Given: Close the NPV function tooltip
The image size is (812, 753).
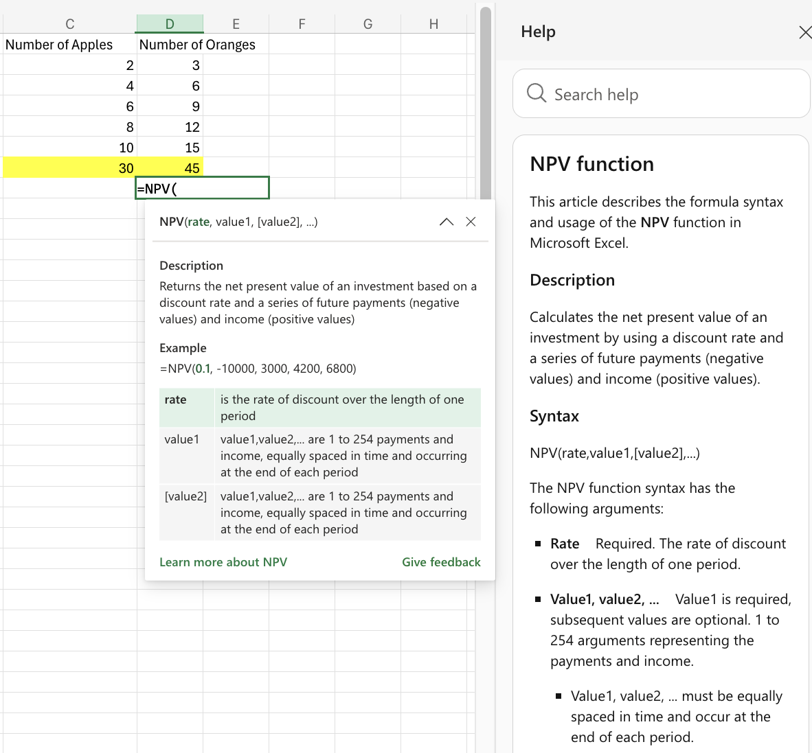Looking at the screenshot, I should click(471, 221).
